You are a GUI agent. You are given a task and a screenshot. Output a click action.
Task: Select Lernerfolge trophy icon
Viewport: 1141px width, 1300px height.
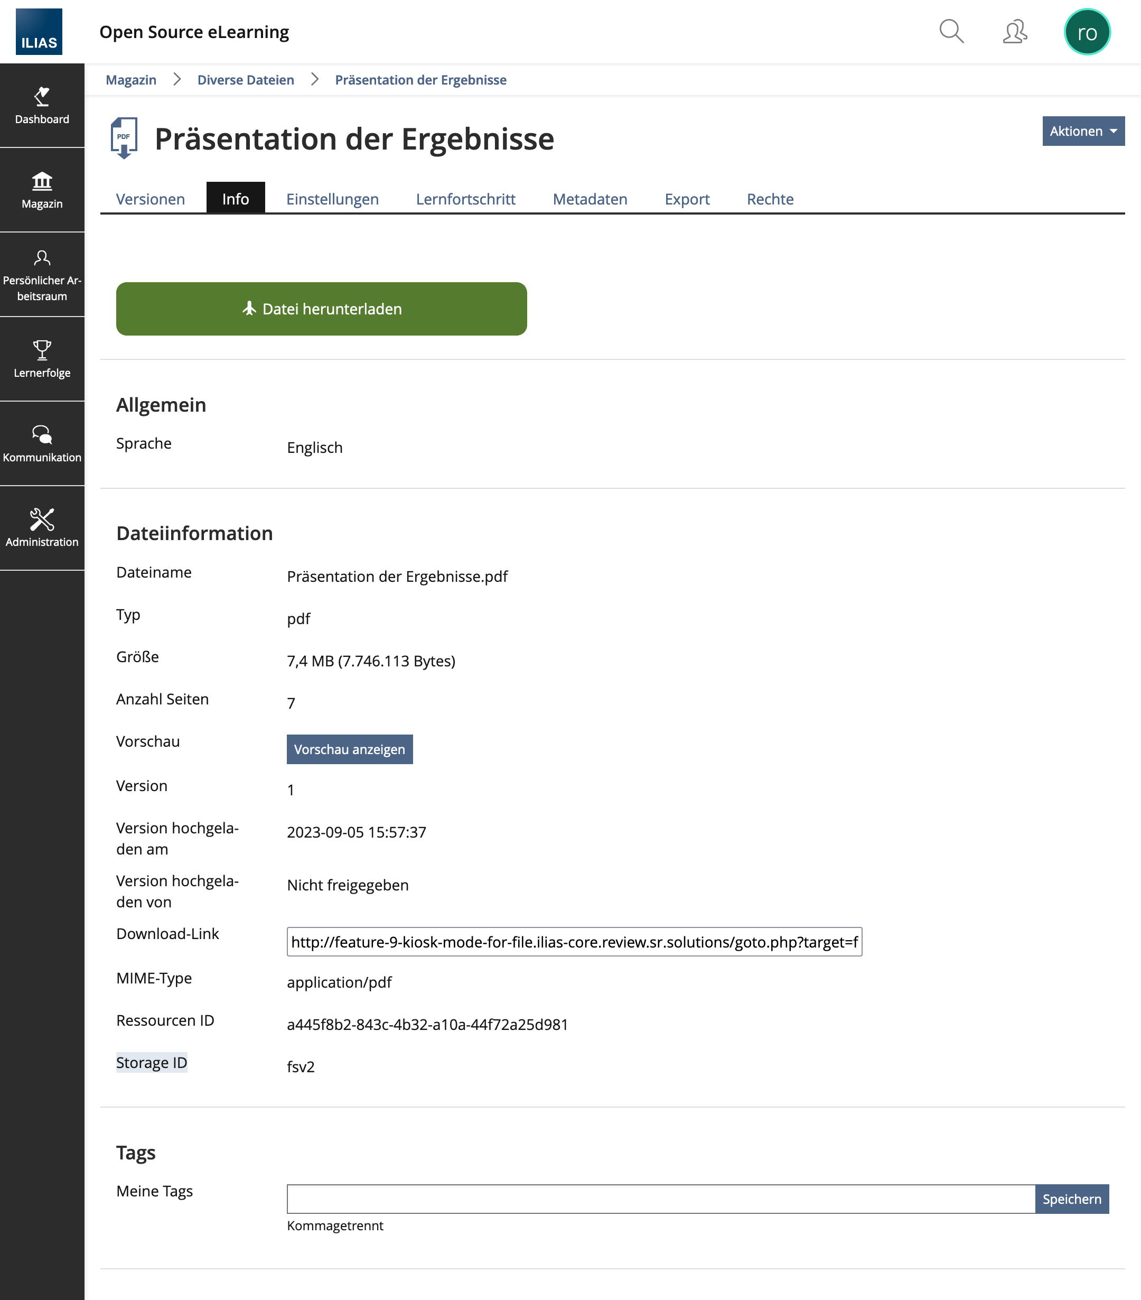coord(42,350)
